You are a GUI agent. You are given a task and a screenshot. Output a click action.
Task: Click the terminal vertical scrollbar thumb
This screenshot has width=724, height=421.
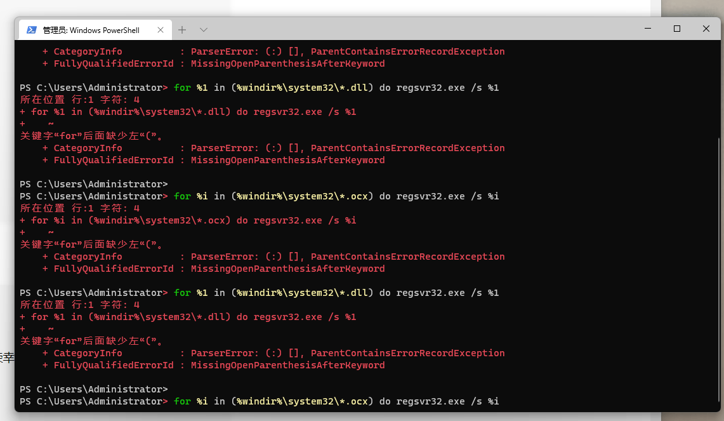(718, 271)
